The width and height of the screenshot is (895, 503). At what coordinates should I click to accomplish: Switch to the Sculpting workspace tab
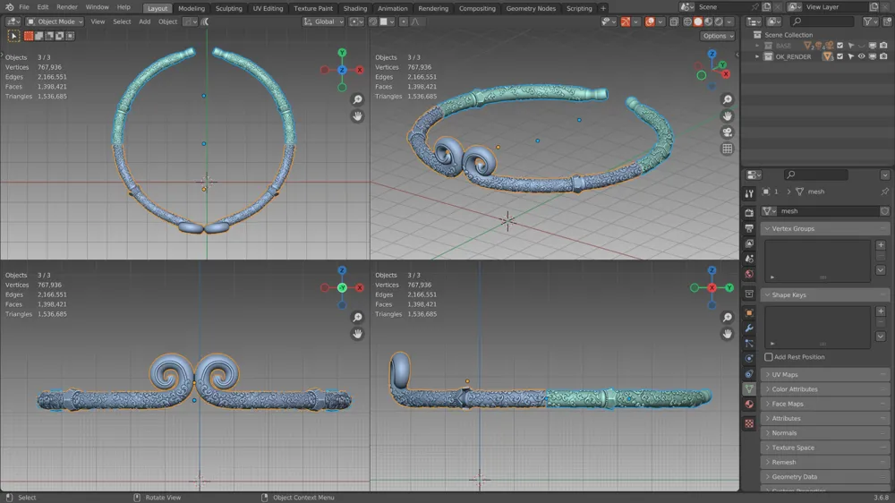(x=228, y=9)
